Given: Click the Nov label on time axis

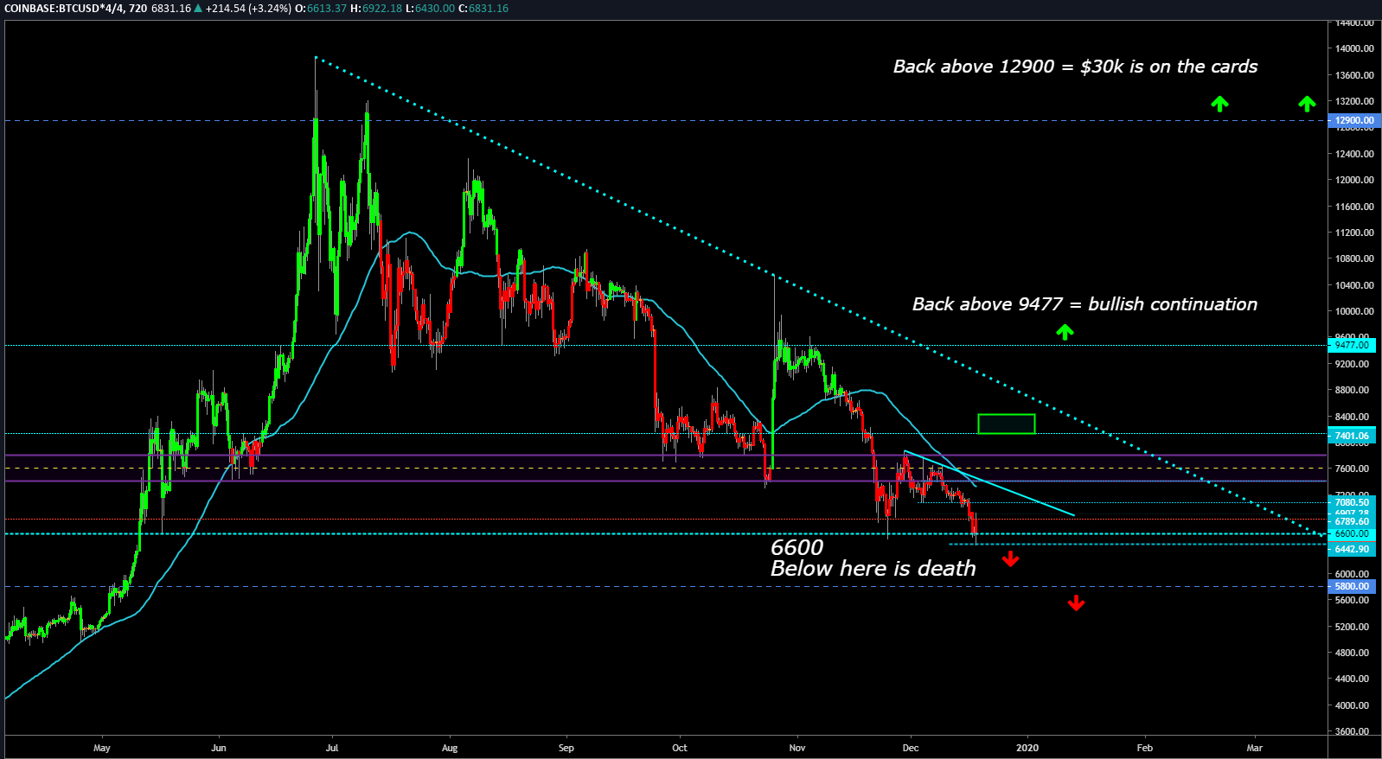Looking at the screenshot, I should coord(797,748).
